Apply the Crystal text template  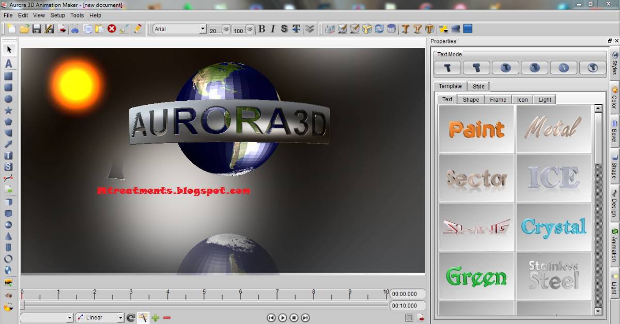pyautogui.click(x=554, y=227)
